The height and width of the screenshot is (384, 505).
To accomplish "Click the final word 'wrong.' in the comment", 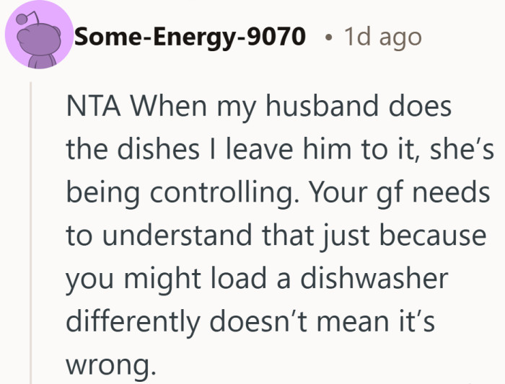I will (110, 365).
